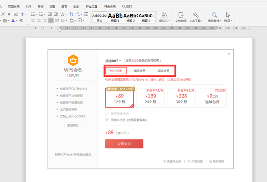Viewport: 267px width, 182px height.
Task: Click the 查找 search box
Action: [x=127, y=6]
